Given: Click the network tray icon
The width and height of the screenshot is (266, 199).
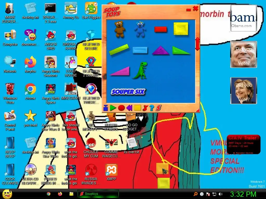Looking at the screenshot, I should click(x=214, y=194).
